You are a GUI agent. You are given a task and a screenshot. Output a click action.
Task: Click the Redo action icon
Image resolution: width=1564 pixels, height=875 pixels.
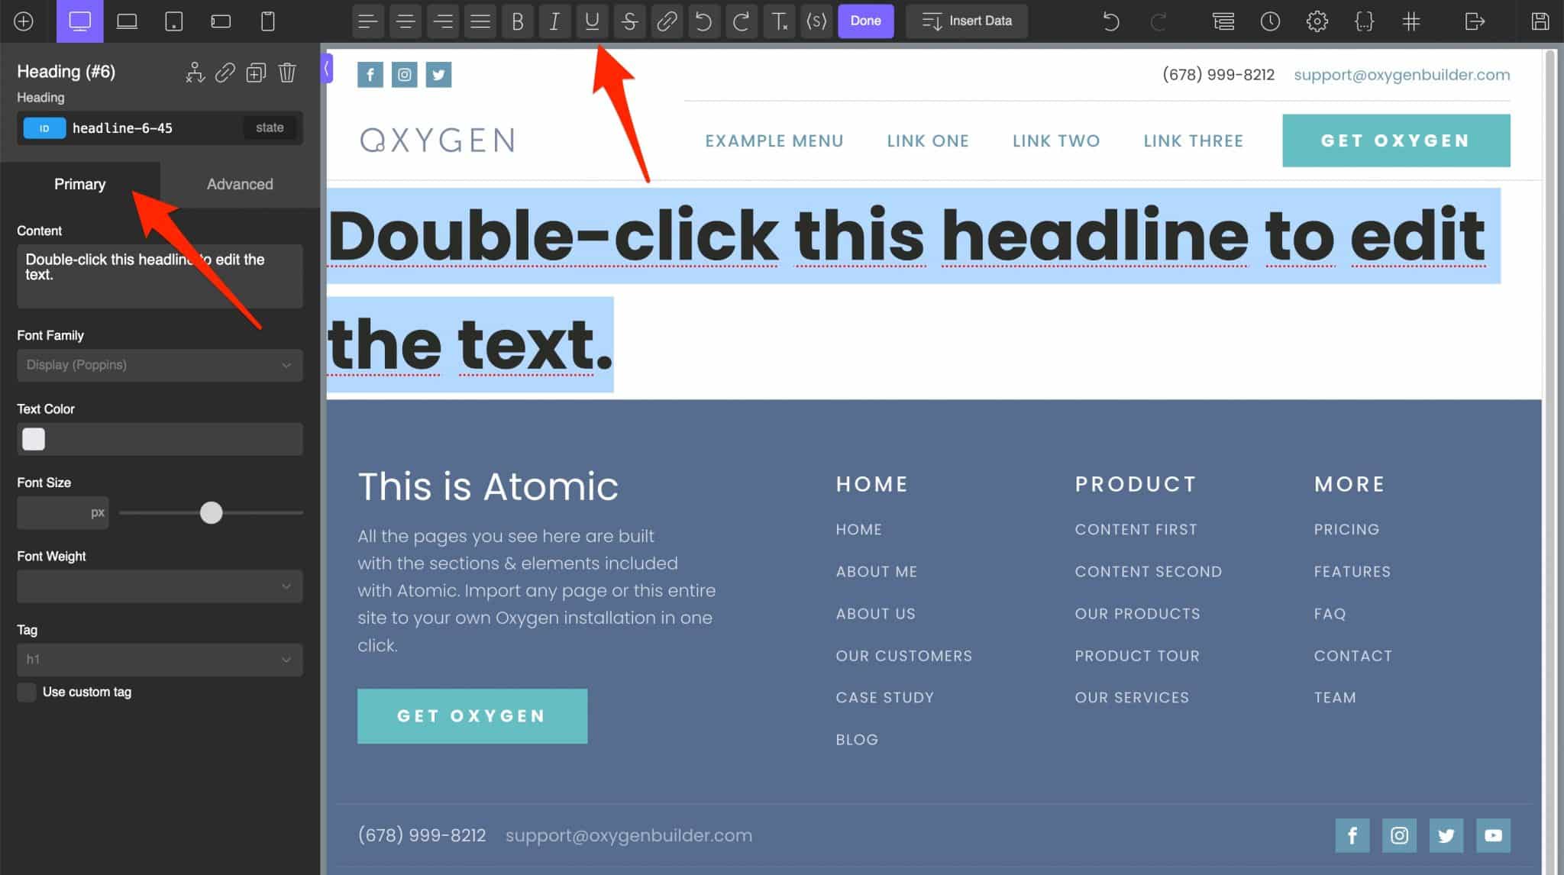(x=742, y=19)
